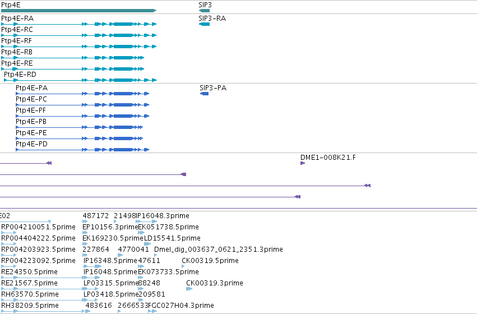The height and width of the screenshot is (314, 477).
Task: Choose the Ptp4E-RF transcript label
Action: point(16,41)
